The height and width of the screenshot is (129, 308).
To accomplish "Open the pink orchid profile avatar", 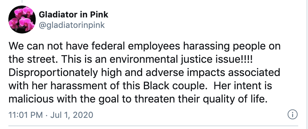I will (x=22, y=20).
